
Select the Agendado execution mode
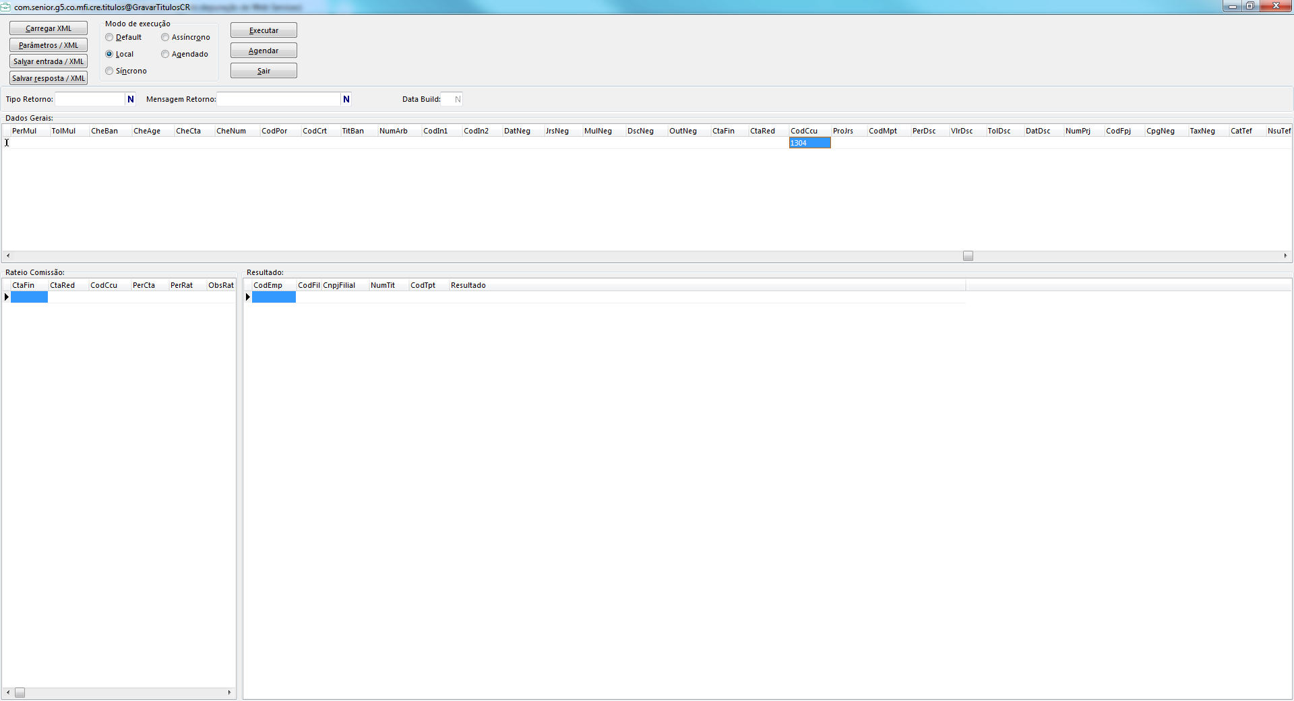(165, 55)
